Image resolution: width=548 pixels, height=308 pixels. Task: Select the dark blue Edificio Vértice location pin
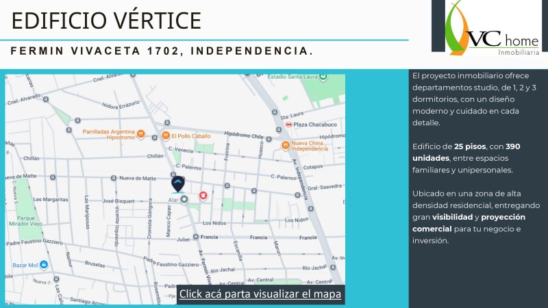[x=178, y=184]
